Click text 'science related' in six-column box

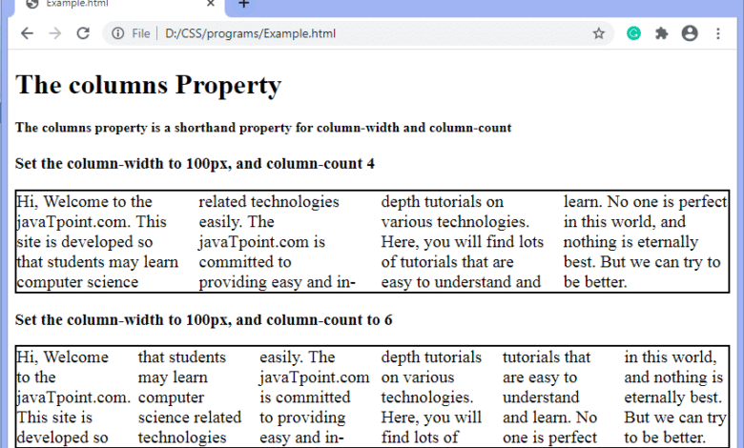(190, 417)
